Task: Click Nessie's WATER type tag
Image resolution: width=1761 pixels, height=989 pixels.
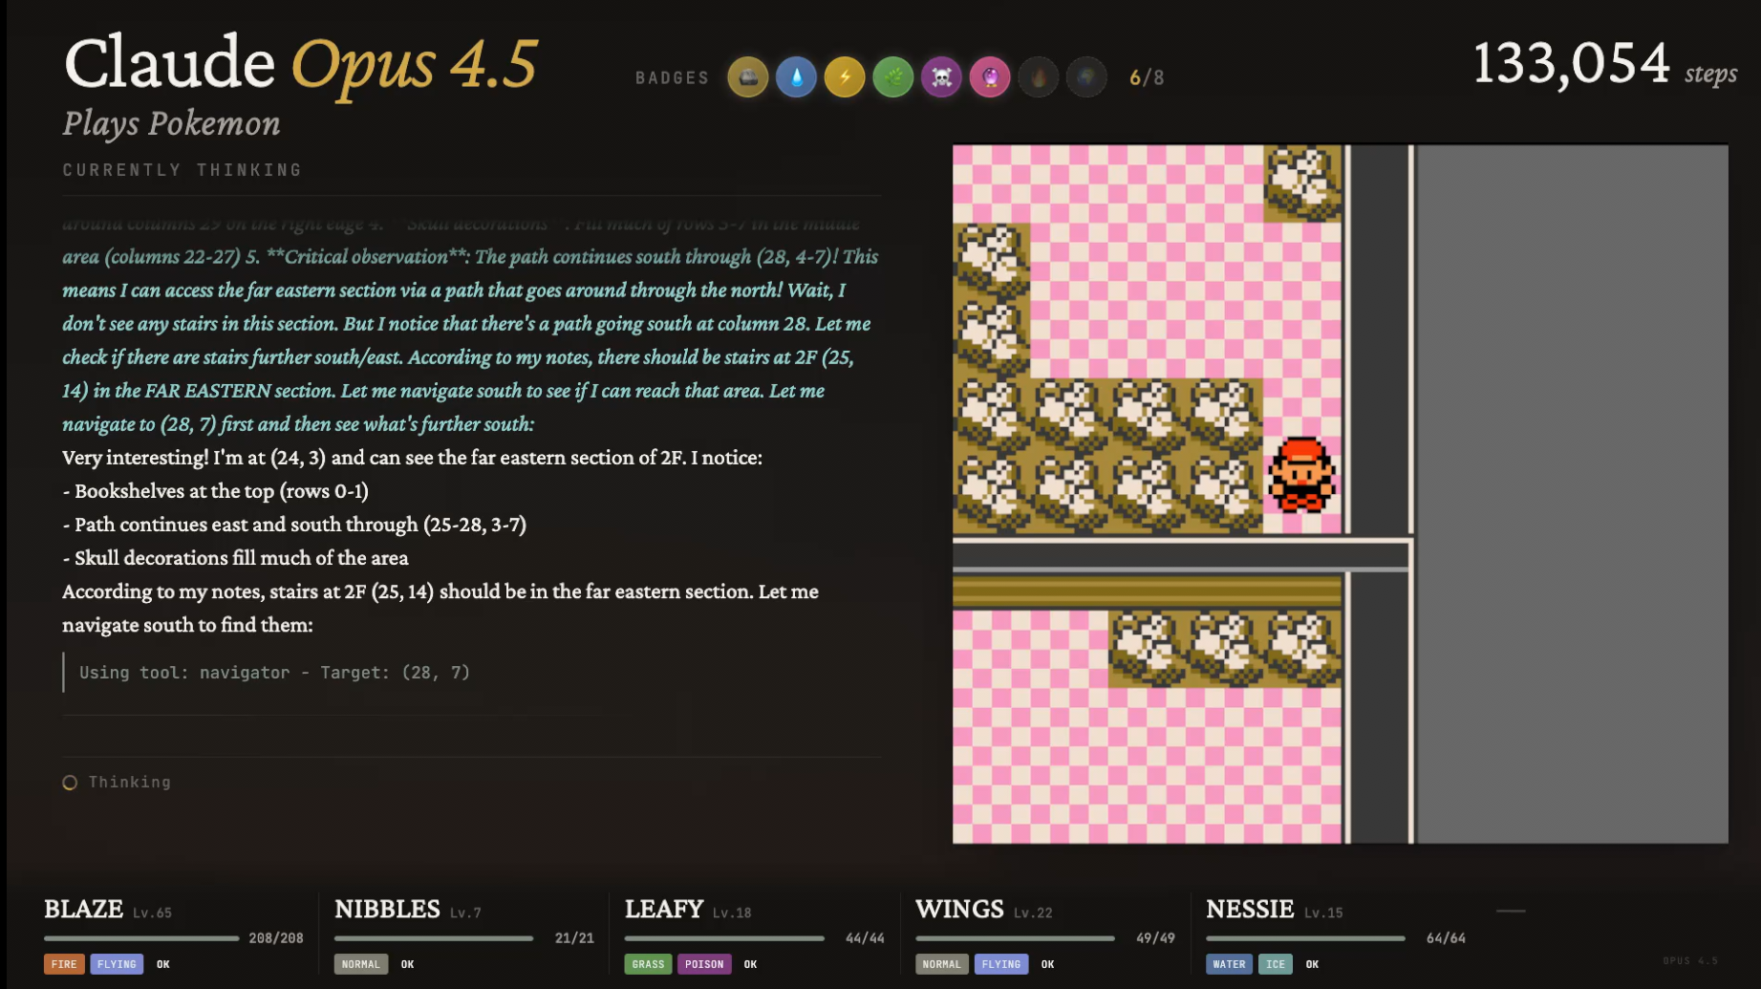Action: pos(1229,964)
